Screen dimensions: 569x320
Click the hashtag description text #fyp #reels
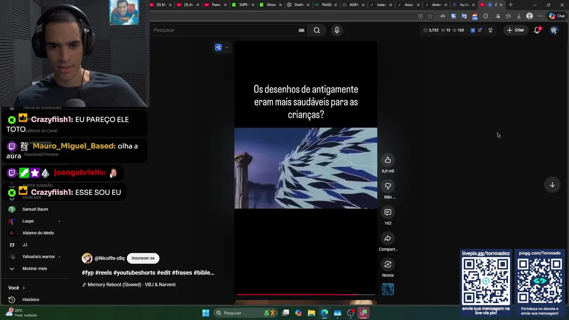[x=148, y=272]
